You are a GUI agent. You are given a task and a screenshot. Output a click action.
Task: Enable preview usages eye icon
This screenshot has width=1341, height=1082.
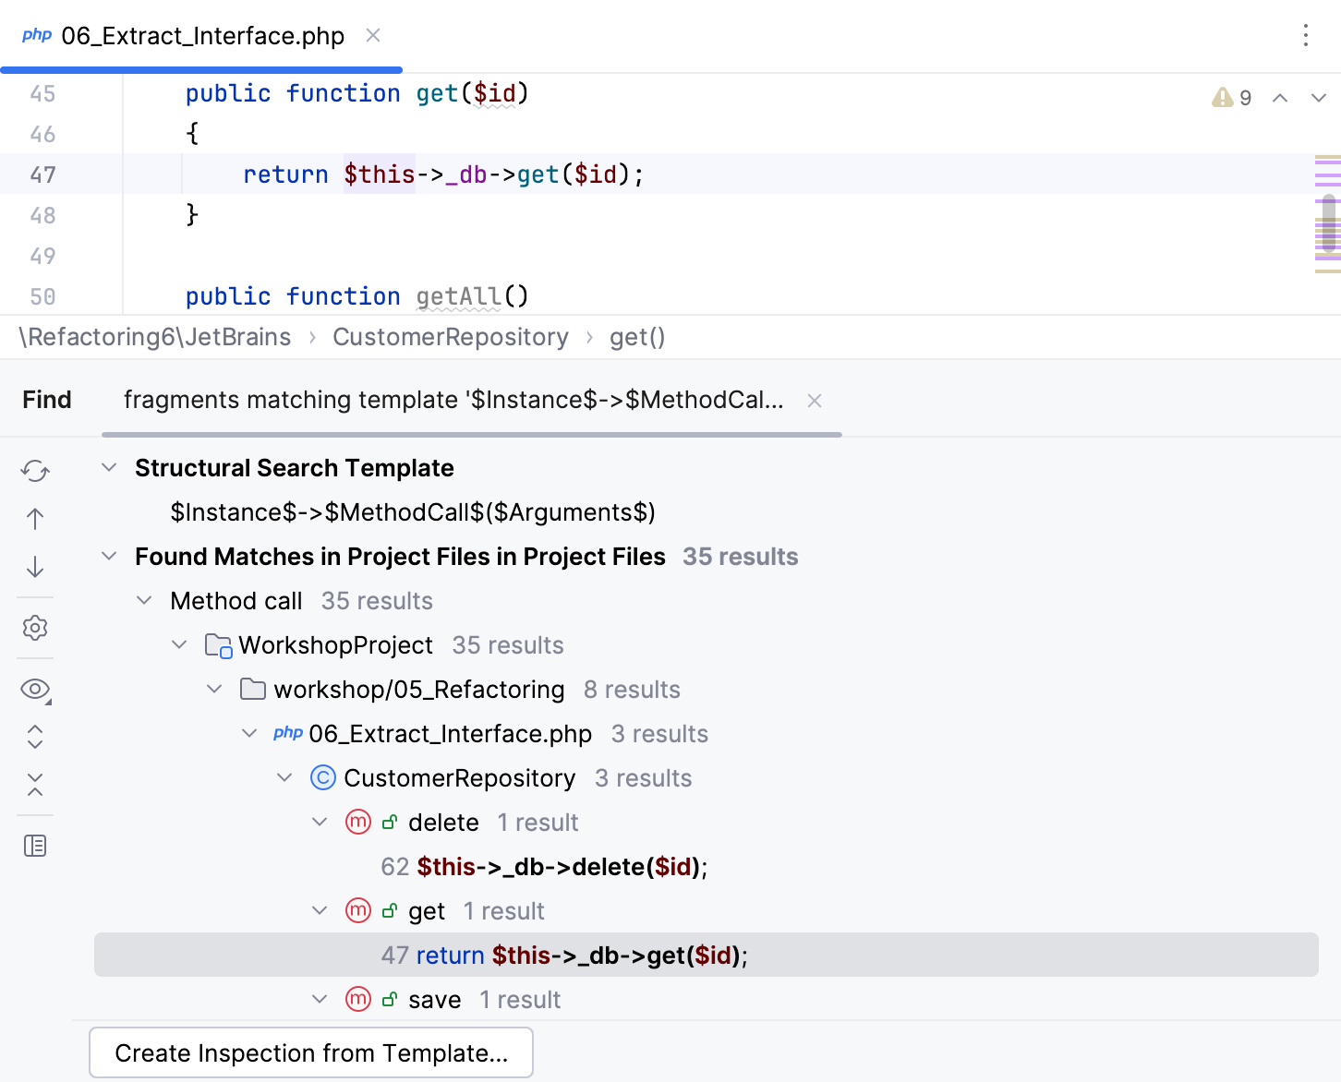click(35, 689)
